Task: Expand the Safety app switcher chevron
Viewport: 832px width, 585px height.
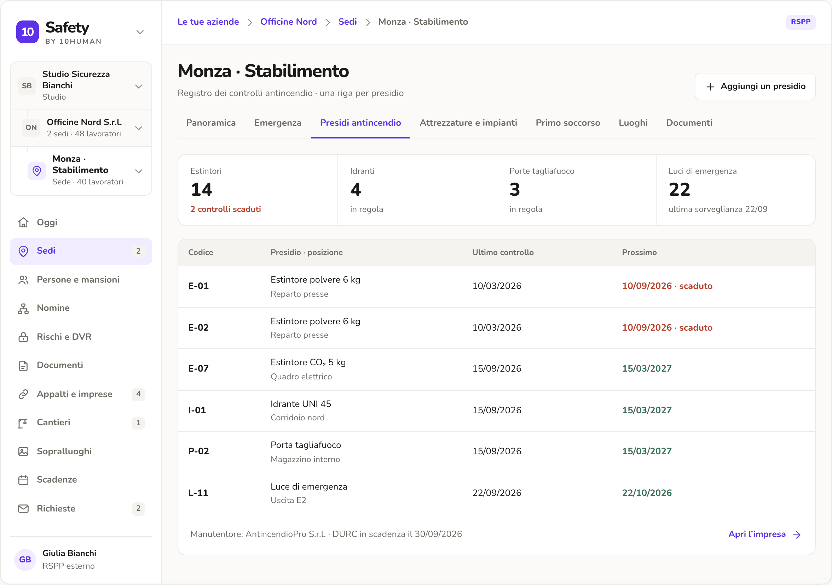Action: pyautogui.click(x=140, y=32)
